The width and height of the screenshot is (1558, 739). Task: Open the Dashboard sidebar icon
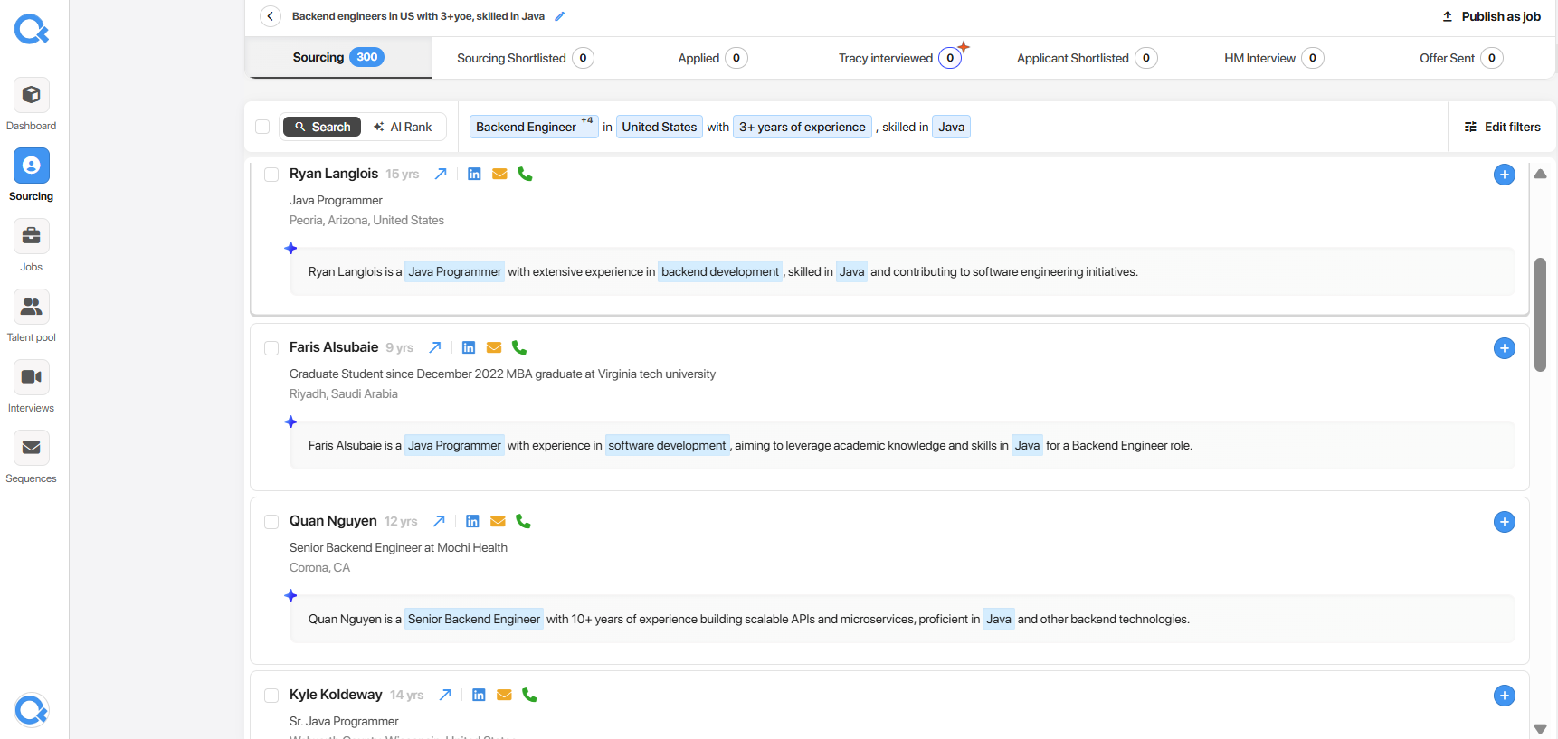coord(31,95)
